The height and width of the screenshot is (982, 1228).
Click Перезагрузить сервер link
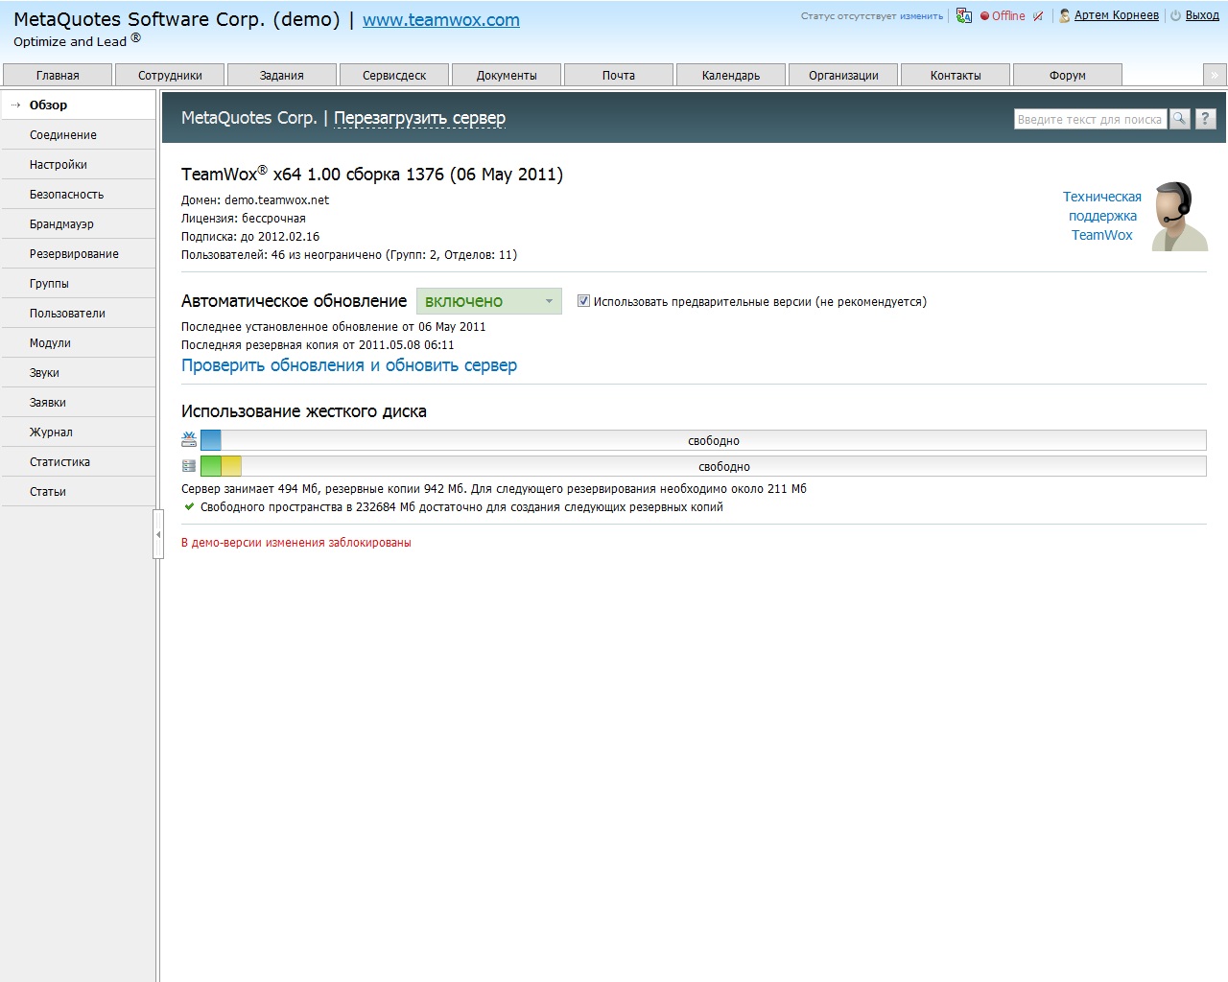coord(419,118)
